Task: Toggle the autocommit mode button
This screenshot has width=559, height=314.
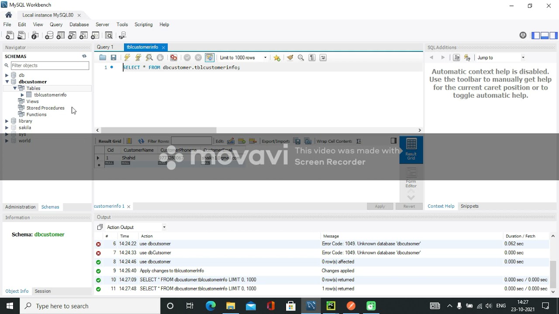Action: (x=210, y=58)
